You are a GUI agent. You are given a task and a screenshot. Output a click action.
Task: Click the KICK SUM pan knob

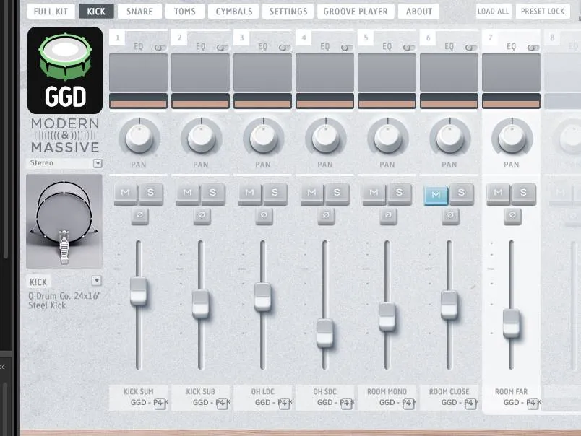coord(139,138)
